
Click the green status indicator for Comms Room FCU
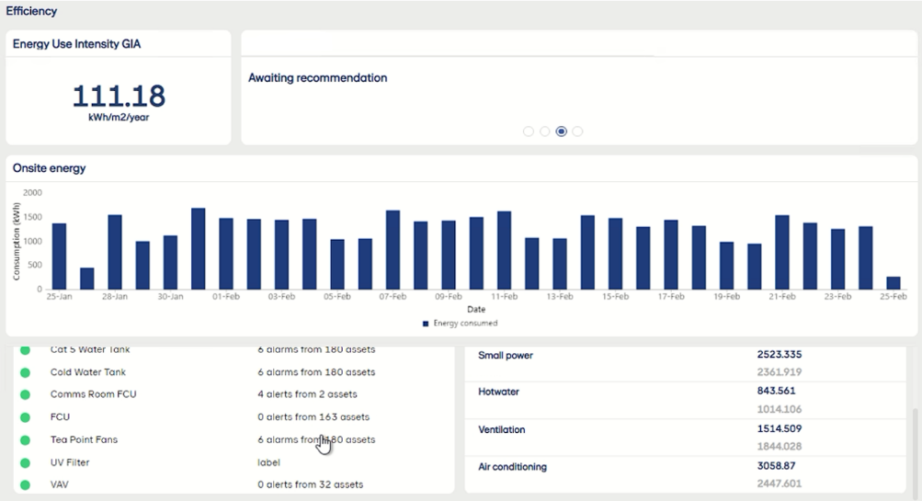click(26, 394)
